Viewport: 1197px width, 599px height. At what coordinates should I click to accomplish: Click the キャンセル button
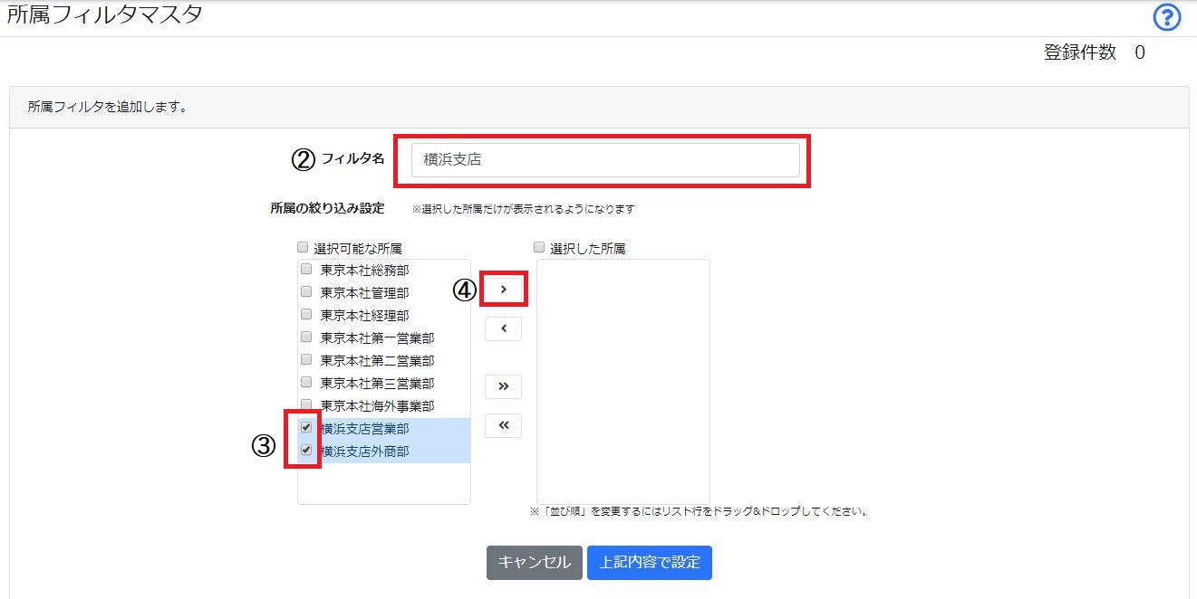click(534, 562)
